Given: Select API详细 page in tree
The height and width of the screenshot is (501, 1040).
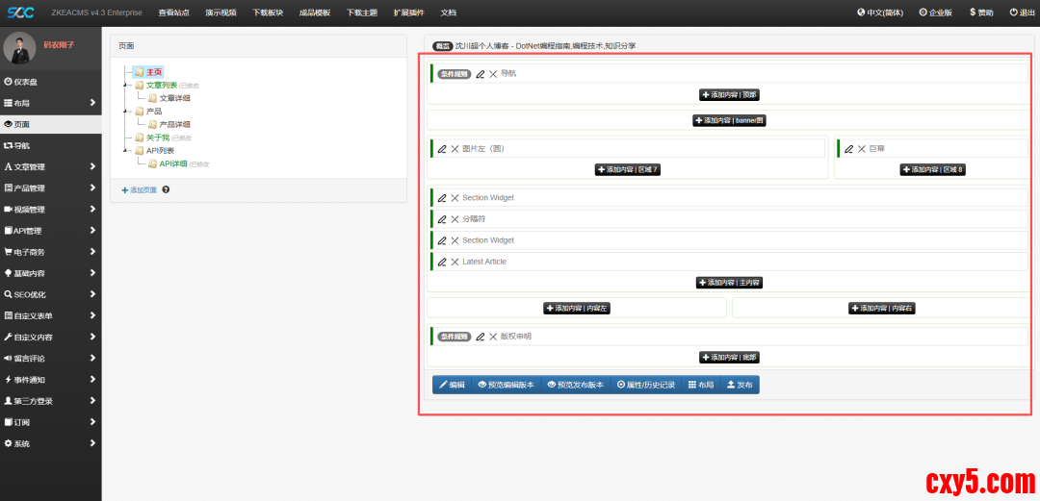Looking at the screenshot, I should click(x=173, y=163).
